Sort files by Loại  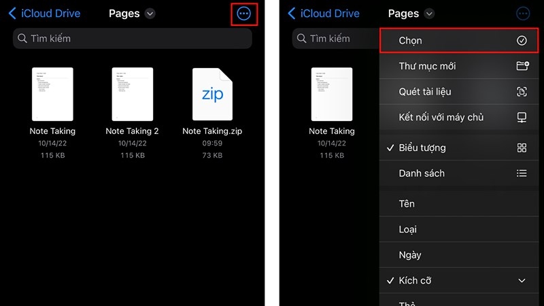click(459, 229)
